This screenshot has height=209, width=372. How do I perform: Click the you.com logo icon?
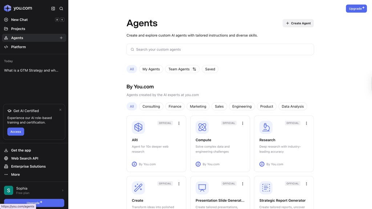pos(8,8)
